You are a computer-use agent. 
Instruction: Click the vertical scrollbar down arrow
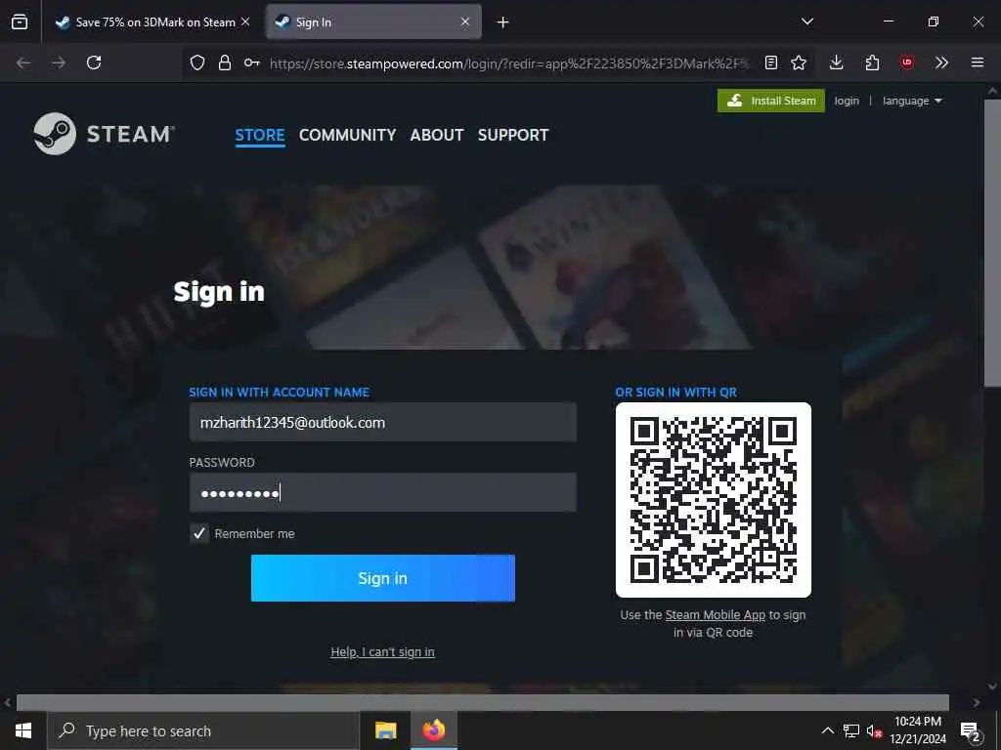click(x=992, y=687)
